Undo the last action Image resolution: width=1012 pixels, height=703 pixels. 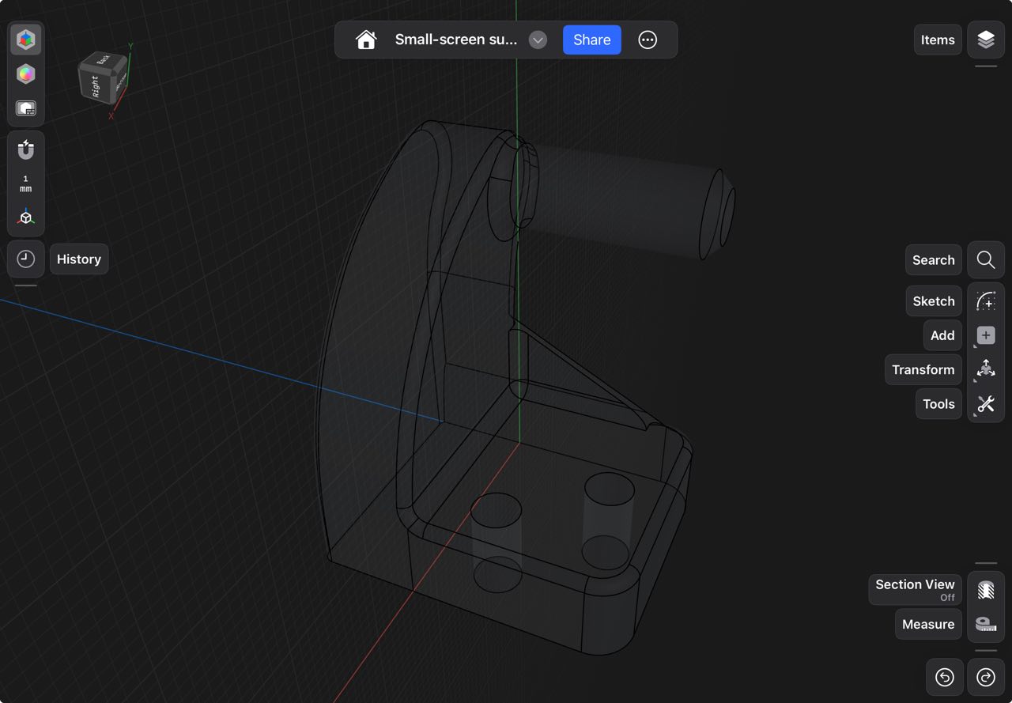pos(945,677)
